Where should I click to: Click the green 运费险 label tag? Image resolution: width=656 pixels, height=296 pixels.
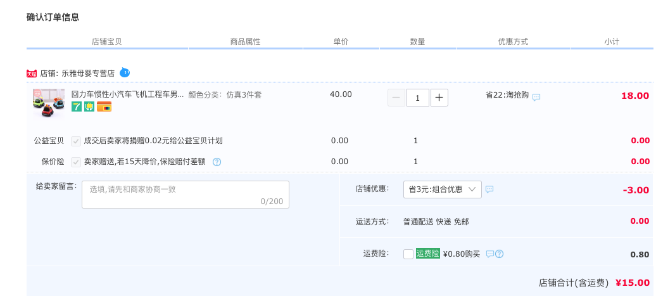428,254
